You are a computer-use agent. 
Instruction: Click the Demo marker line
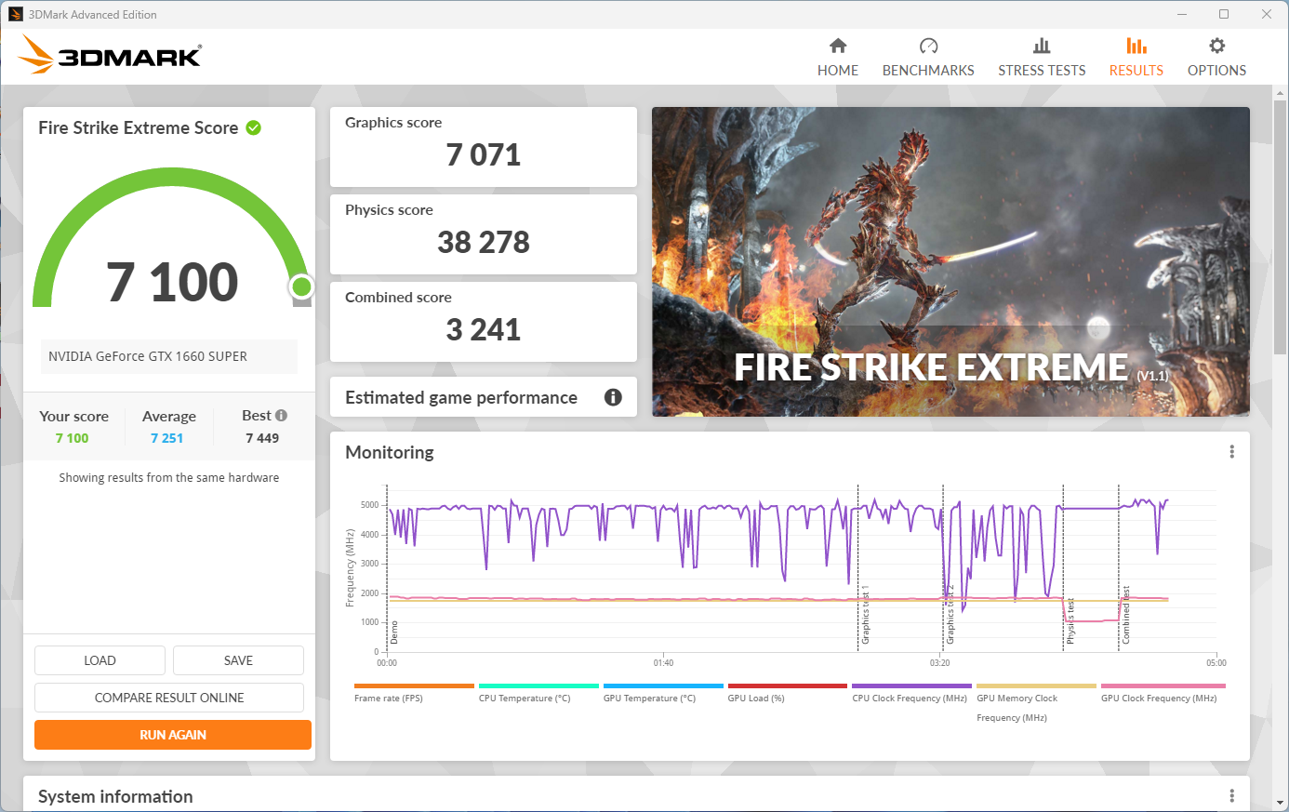click(x=387, y=567)
